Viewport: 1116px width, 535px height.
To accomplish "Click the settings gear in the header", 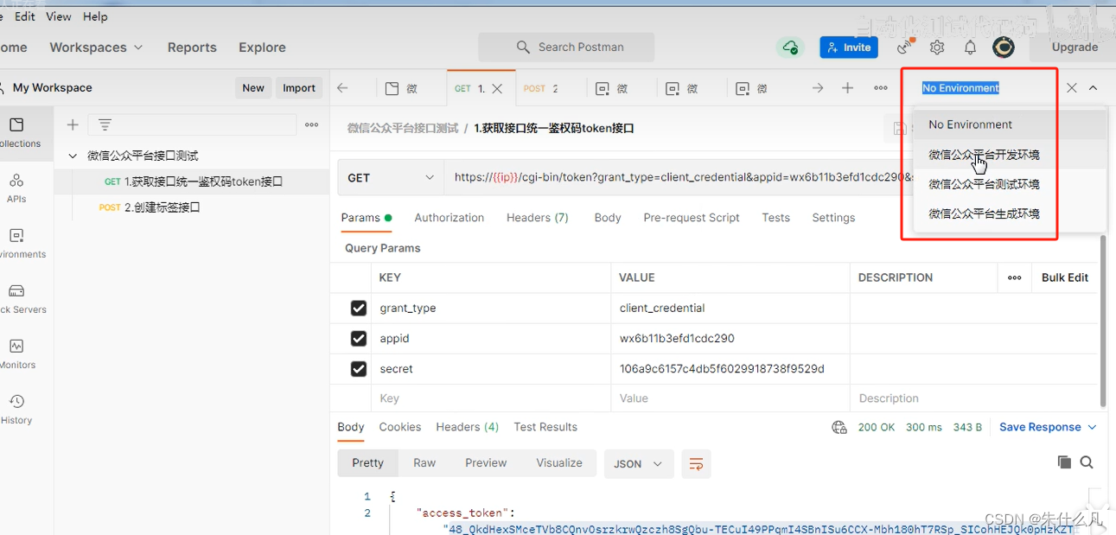I will click(937, 48).
